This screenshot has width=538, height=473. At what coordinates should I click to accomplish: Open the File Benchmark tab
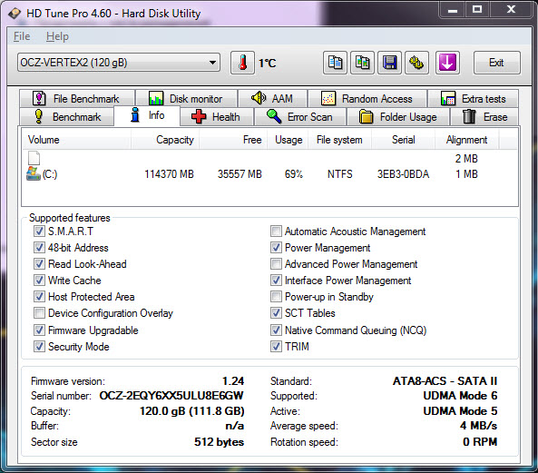point(77,99)
